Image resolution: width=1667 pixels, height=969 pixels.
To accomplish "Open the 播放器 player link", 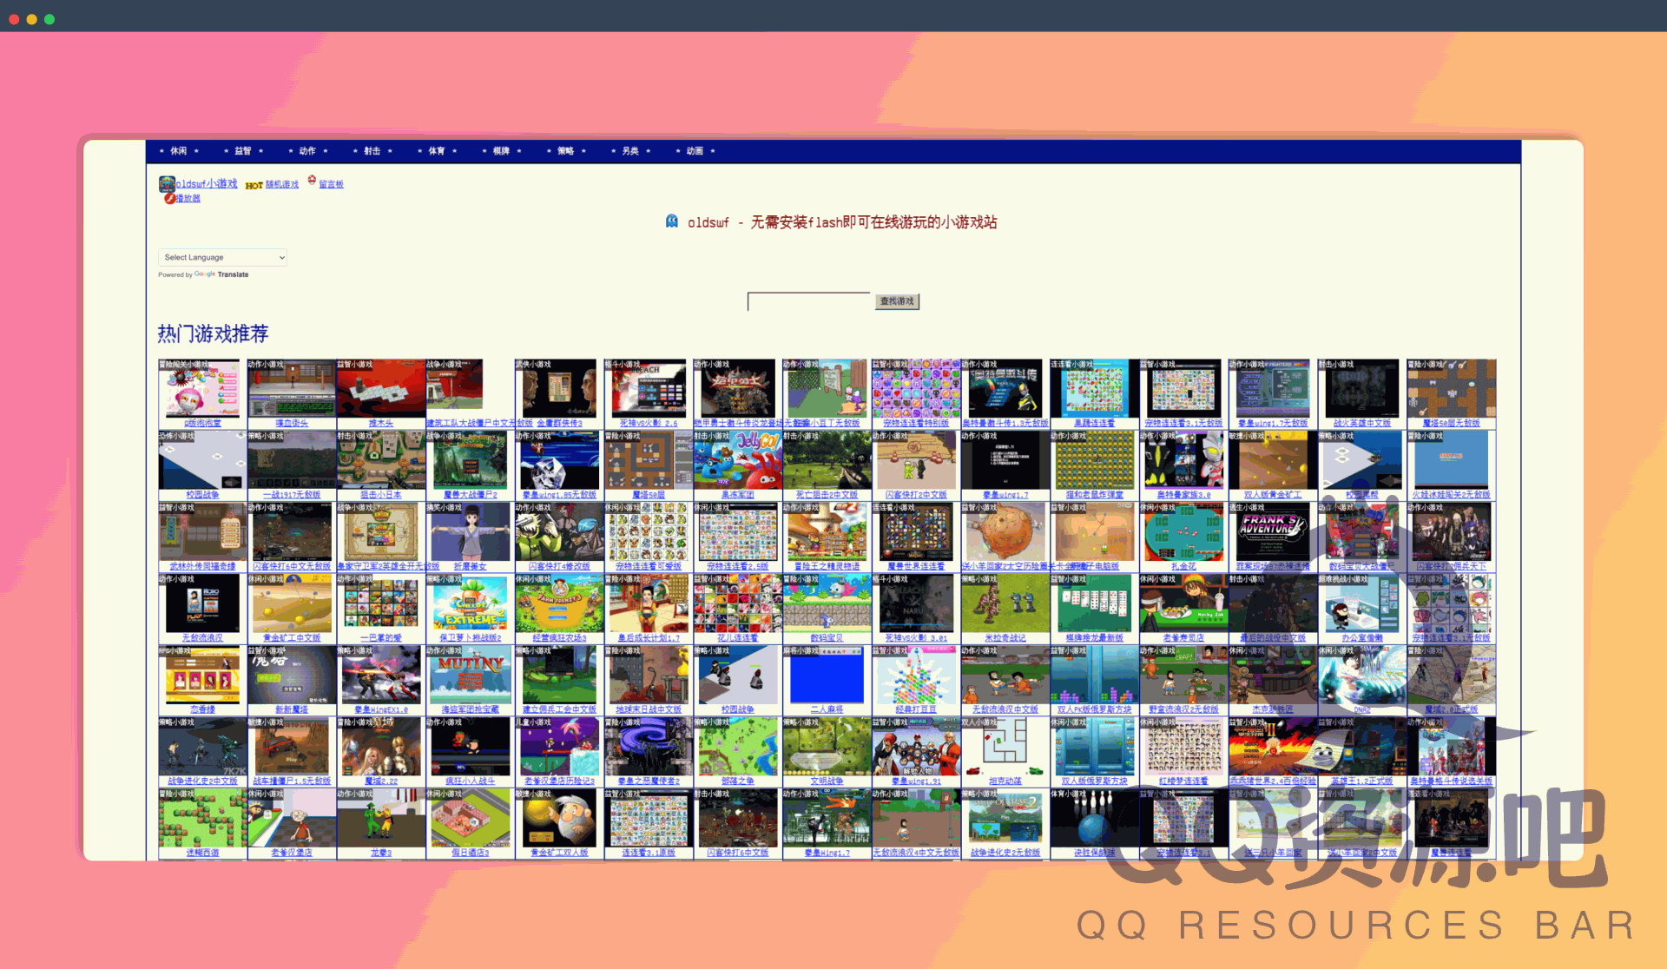I will (188, 199).
